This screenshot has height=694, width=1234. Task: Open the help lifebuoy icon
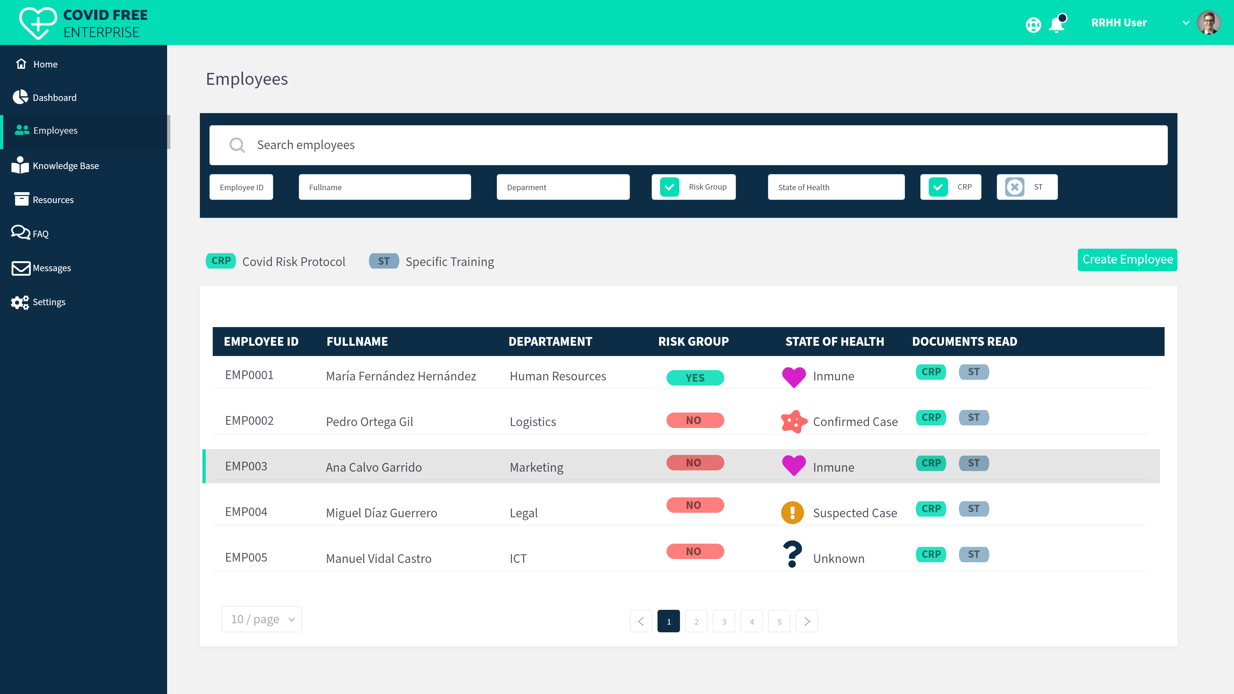1033,24
